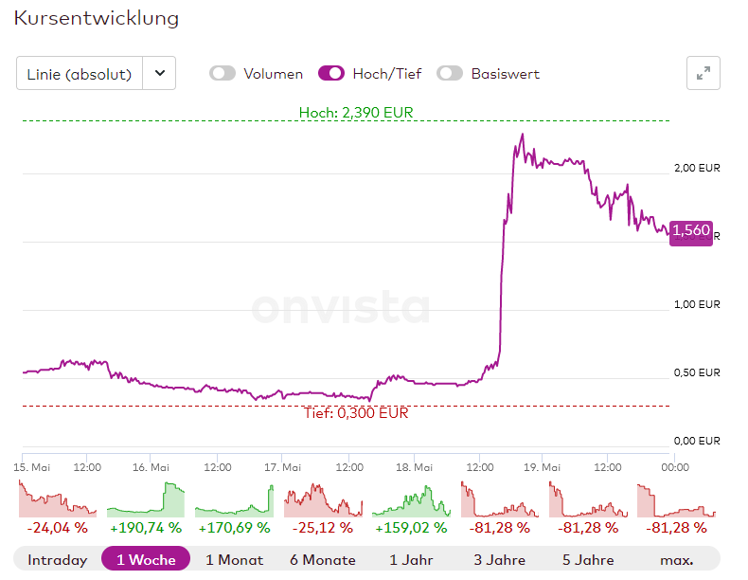Open the chart type dropdown arrow
This screenshot has height=580, width=748.
(159, 73)
